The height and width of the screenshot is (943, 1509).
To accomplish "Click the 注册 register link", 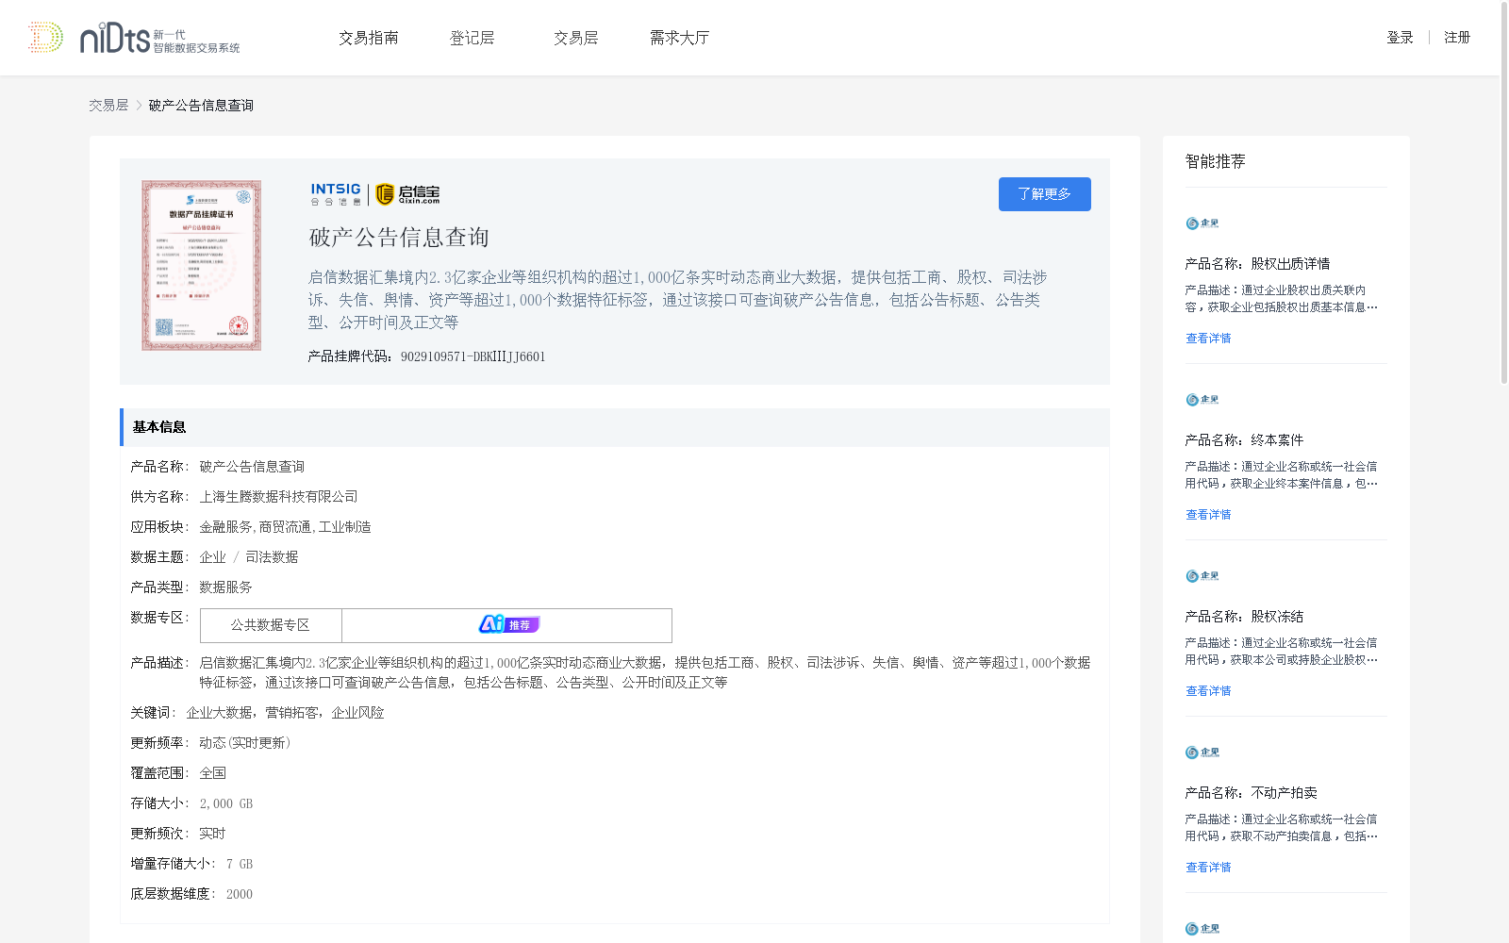I will (1457, 38).
